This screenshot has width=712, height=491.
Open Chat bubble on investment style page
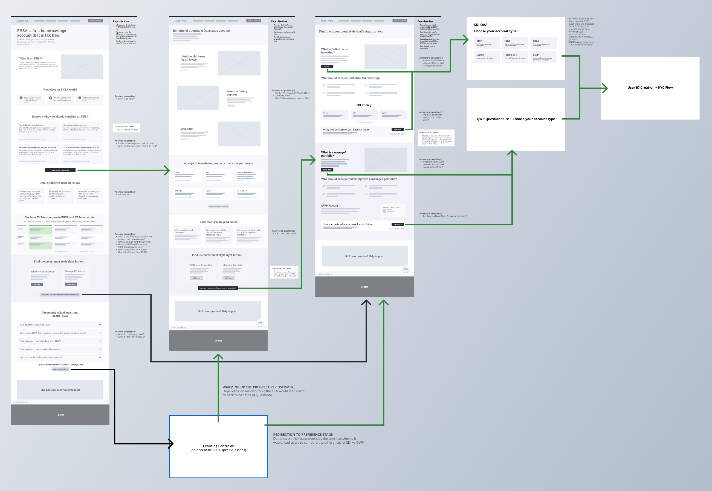(x=406, y=269)
